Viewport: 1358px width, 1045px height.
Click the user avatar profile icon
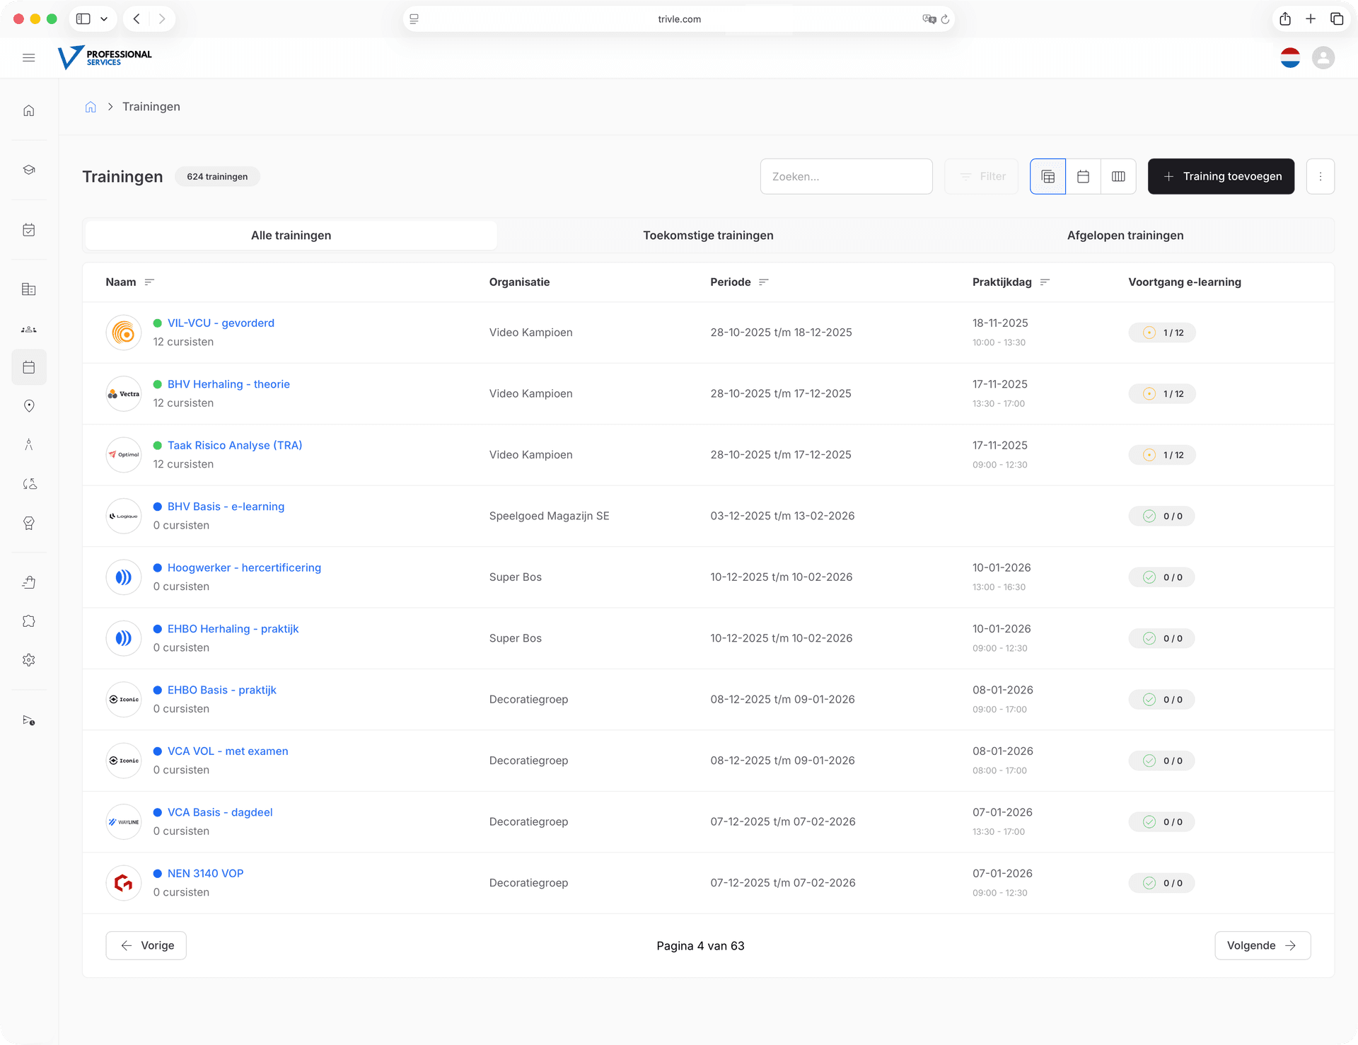coord(1323,58)
